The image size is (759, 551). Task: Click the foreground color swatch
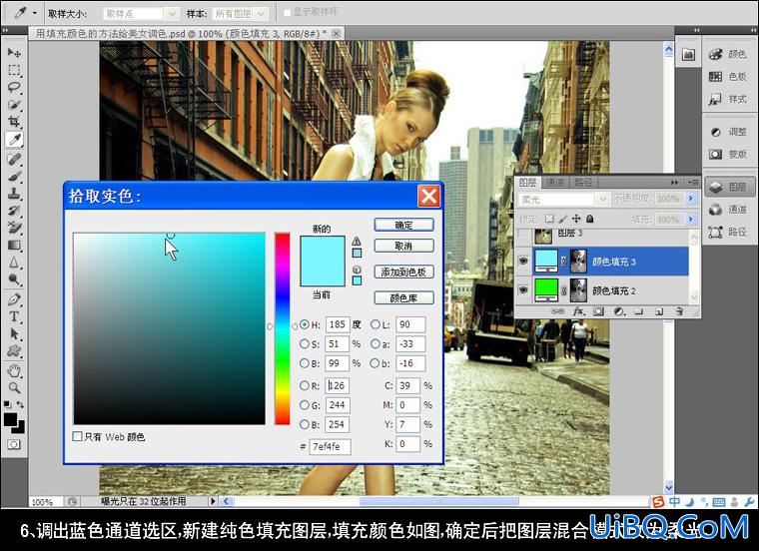click(10, 419)
